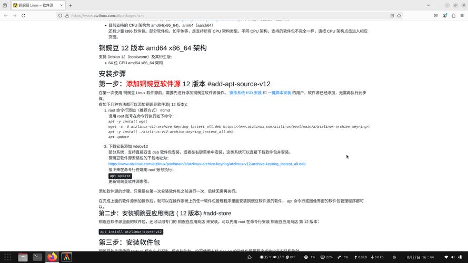468x263 pixels.
Task: Go forward to next page
Action: coord(15,15)
